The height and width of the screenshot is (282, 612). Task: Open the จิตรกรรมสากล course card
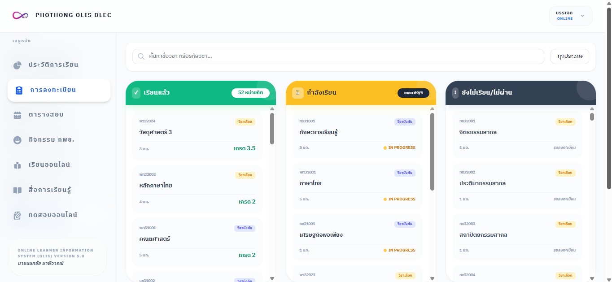(x=517, y=134)
